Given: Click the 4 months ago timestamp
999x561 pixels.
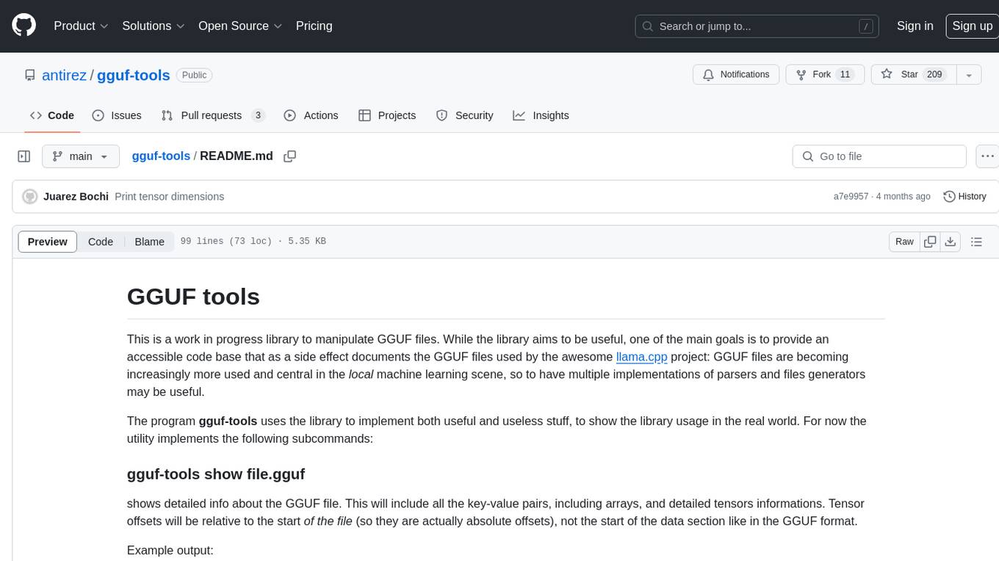Looking at the screenshot, I should point(904,197).
